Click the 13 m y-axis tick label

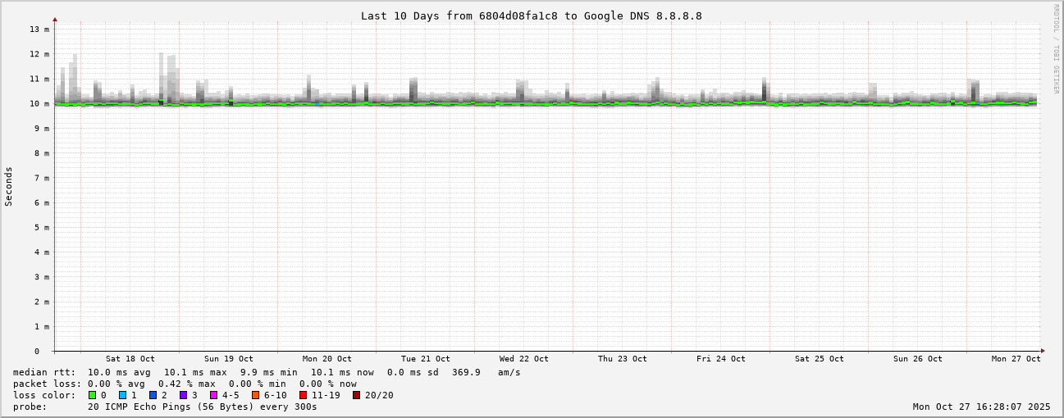(x=39, y=29)
